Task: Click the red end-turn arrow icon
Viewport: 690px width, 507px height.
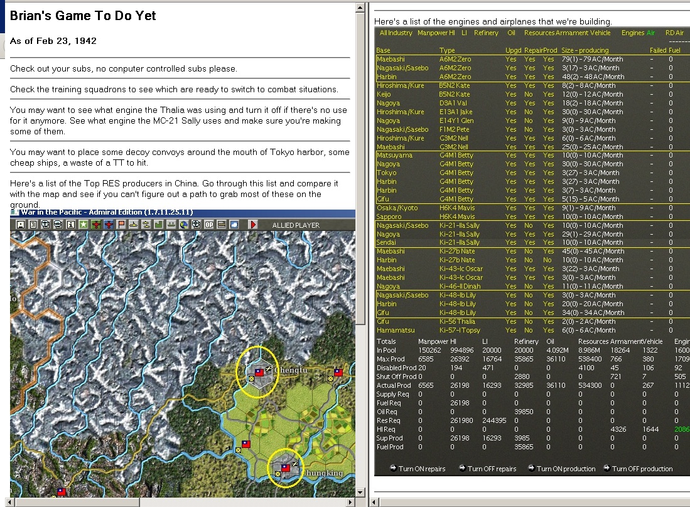Action: pos(252,225)
